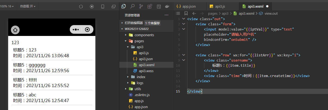Viewport: 328px width, 110px height.
Task: Open the 热重载 开 dropdown
Action: pyautogui.click(x=28, y=6)
